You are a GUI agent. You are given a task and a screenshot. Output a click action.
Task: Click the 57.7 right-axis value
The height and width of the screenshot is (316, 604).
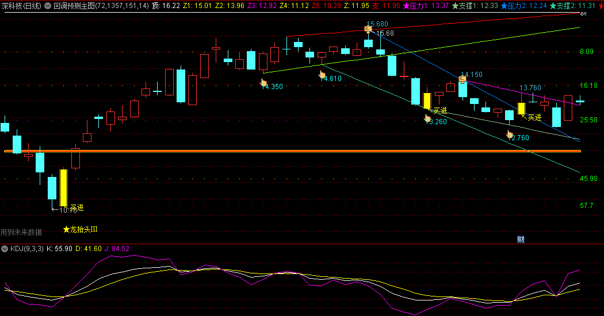pos(586,206)
